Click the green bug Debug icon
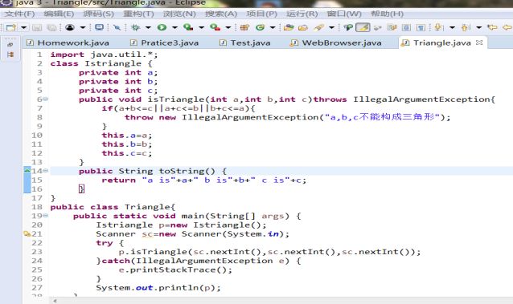Image resolution: width=513 pixels, height=304 pixels. 135,27
